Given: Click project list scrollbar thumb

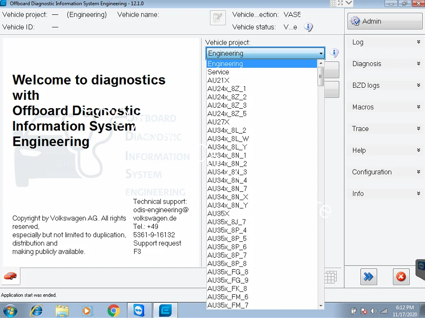Looking at the screenshot, I should point(320,77).
